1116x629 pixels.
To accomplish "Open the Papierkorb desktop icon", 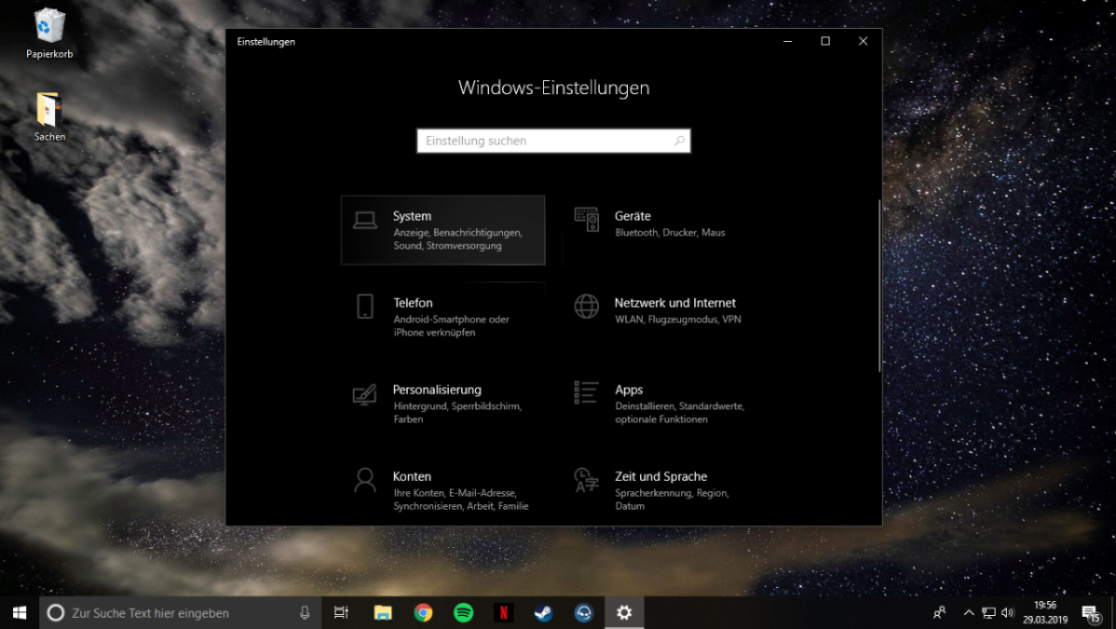I will [49, 33].
